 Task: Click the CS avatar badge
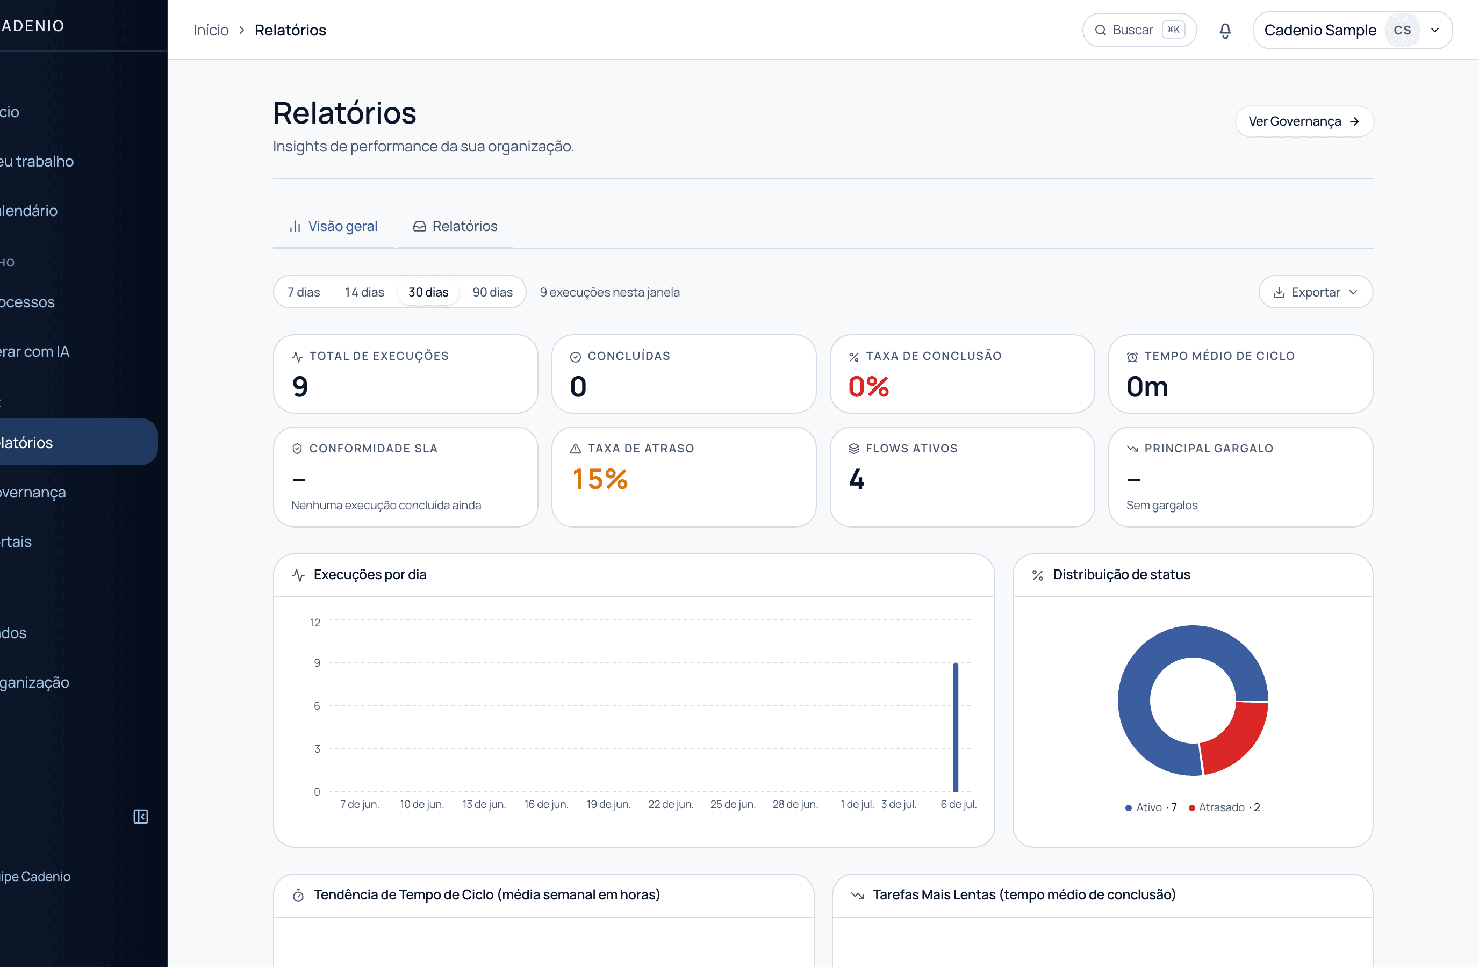[x=1402, y=31]
